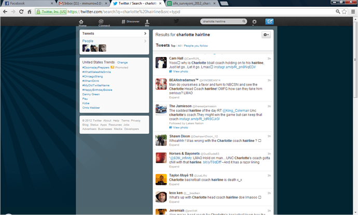Image resolution: width=358 pixels, height=215 pixels.
Task: Open the bit.ly link in Horses & Bayonets tweet
Action: pyautogui.click(x=212, y=162)
